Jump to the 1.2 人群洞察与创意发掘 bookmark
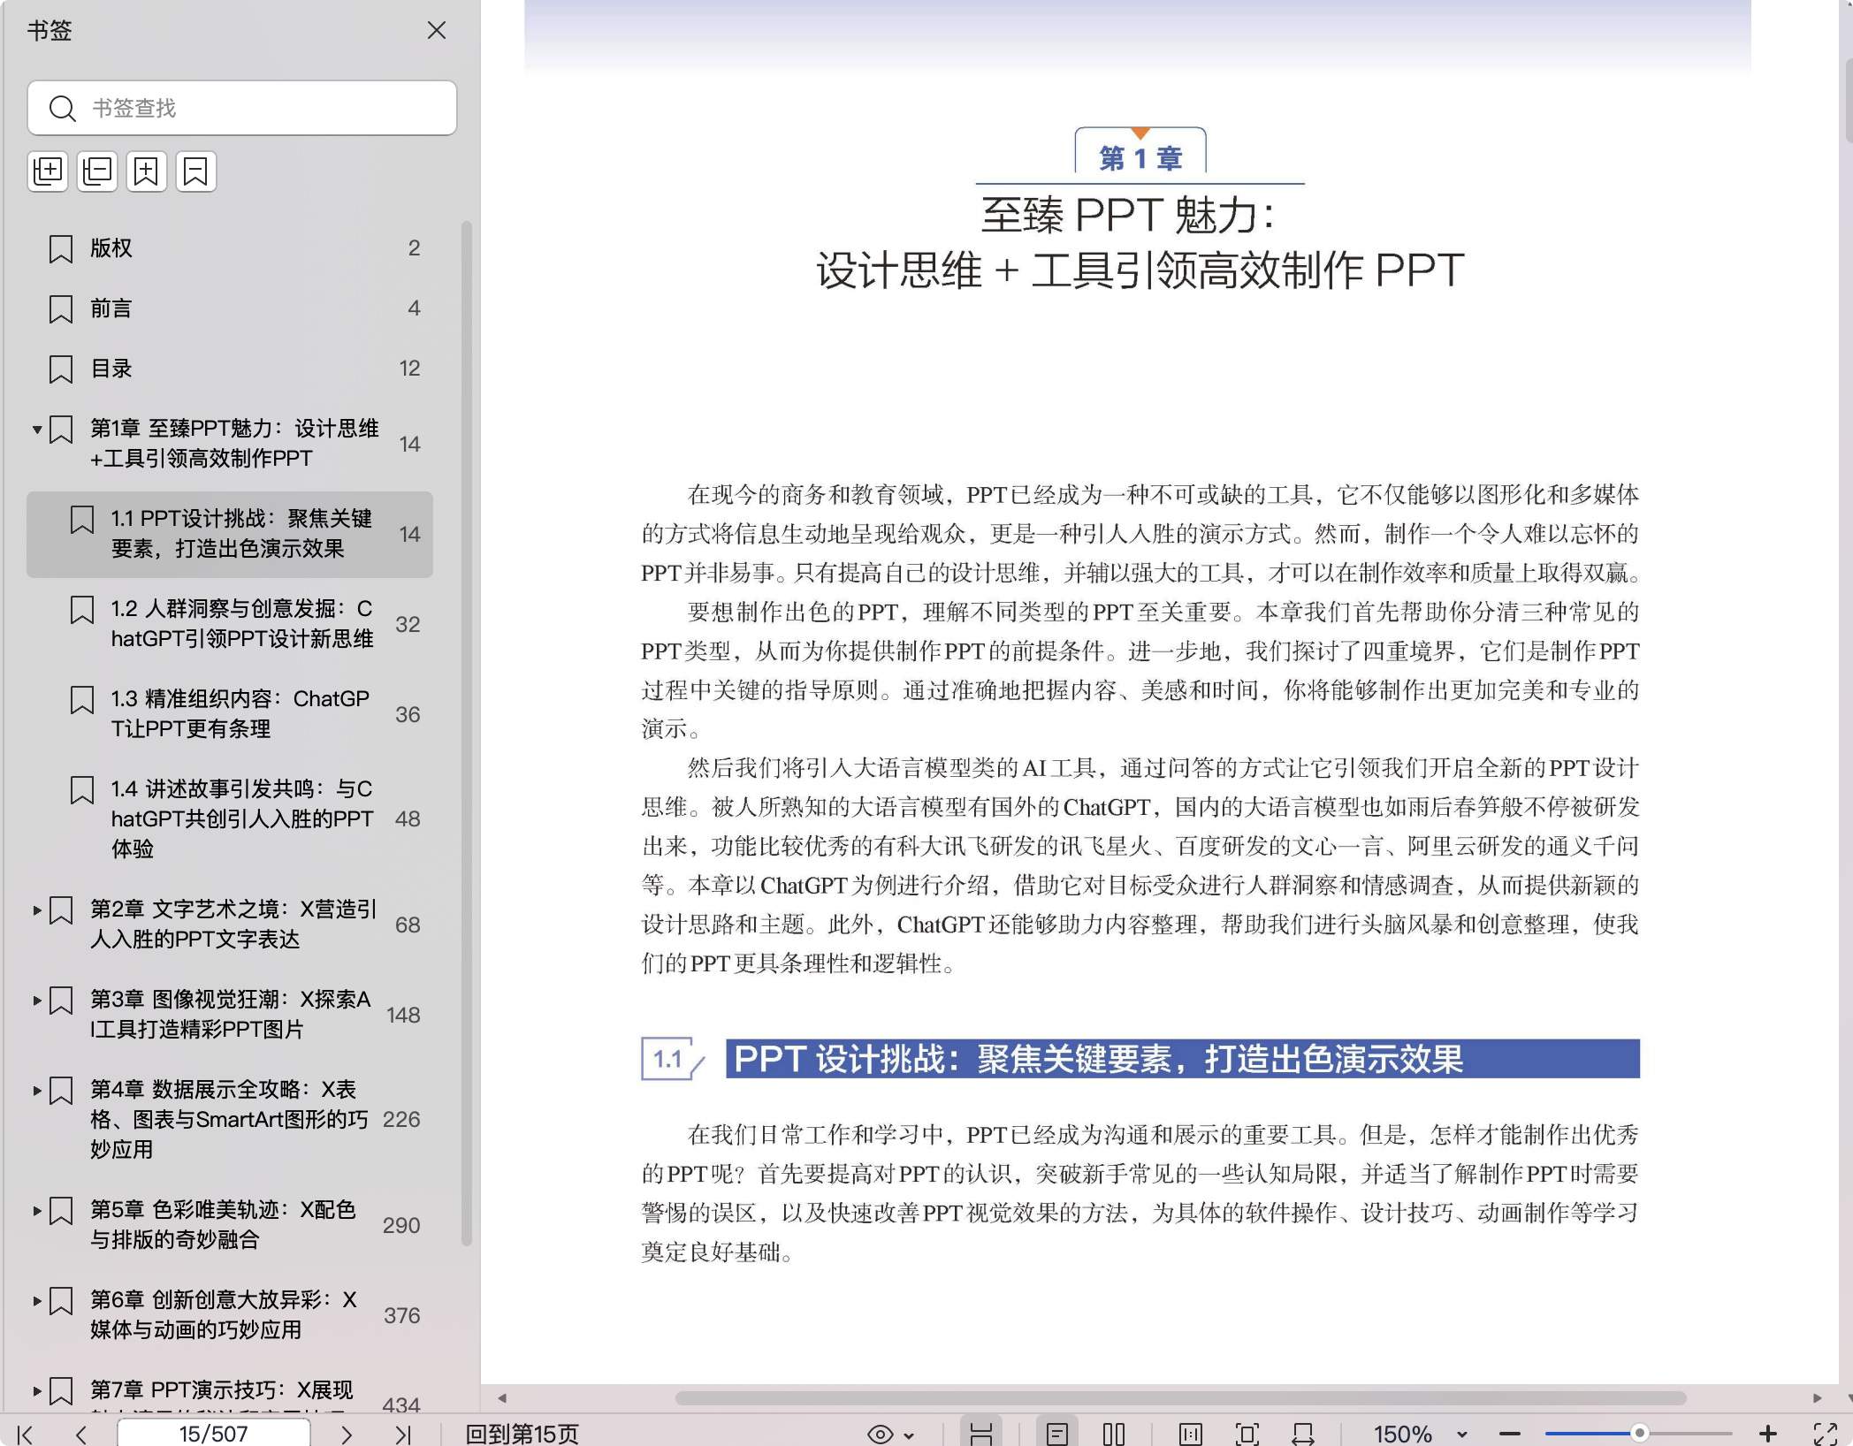The width and height of the screenshot is (1853, 1446). (241, 624)
